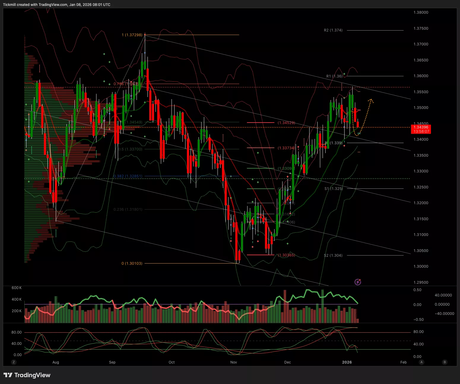Toggle the B button beside price axis

[445, 362]
